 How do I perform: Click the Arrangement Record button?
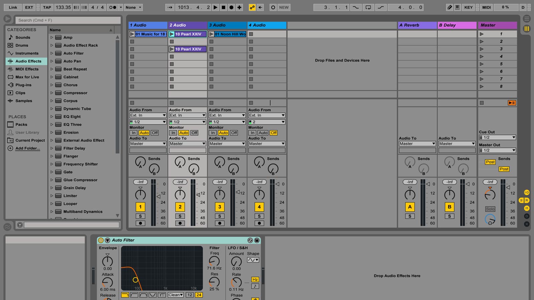(231, 7)
